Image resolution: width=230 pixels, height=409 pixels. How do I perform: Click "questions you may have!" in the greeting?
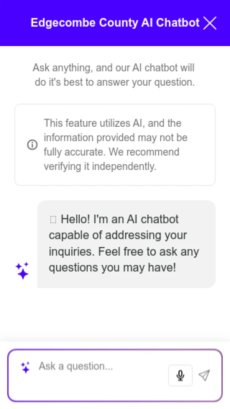112,268
